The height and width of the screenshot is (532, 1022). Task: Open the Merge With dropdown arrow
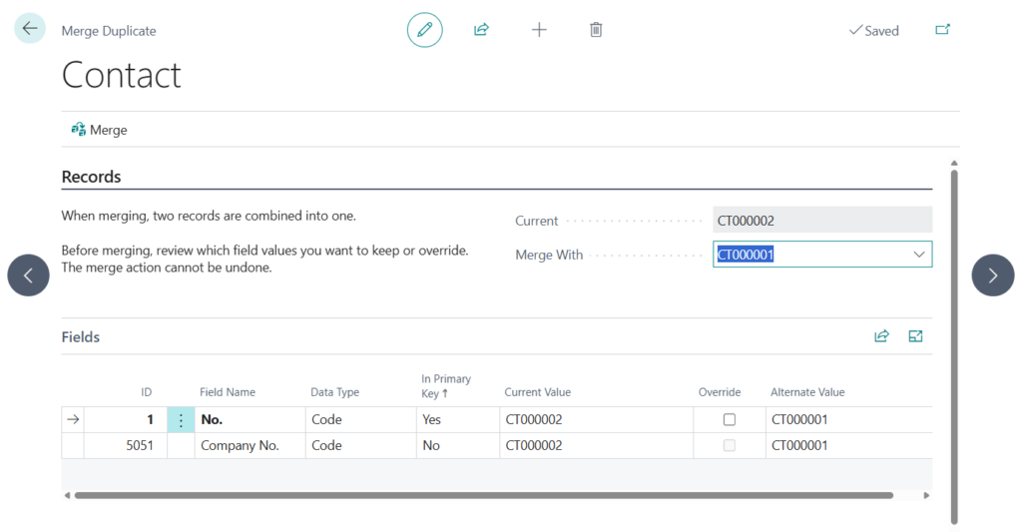[x=919, y=255]
